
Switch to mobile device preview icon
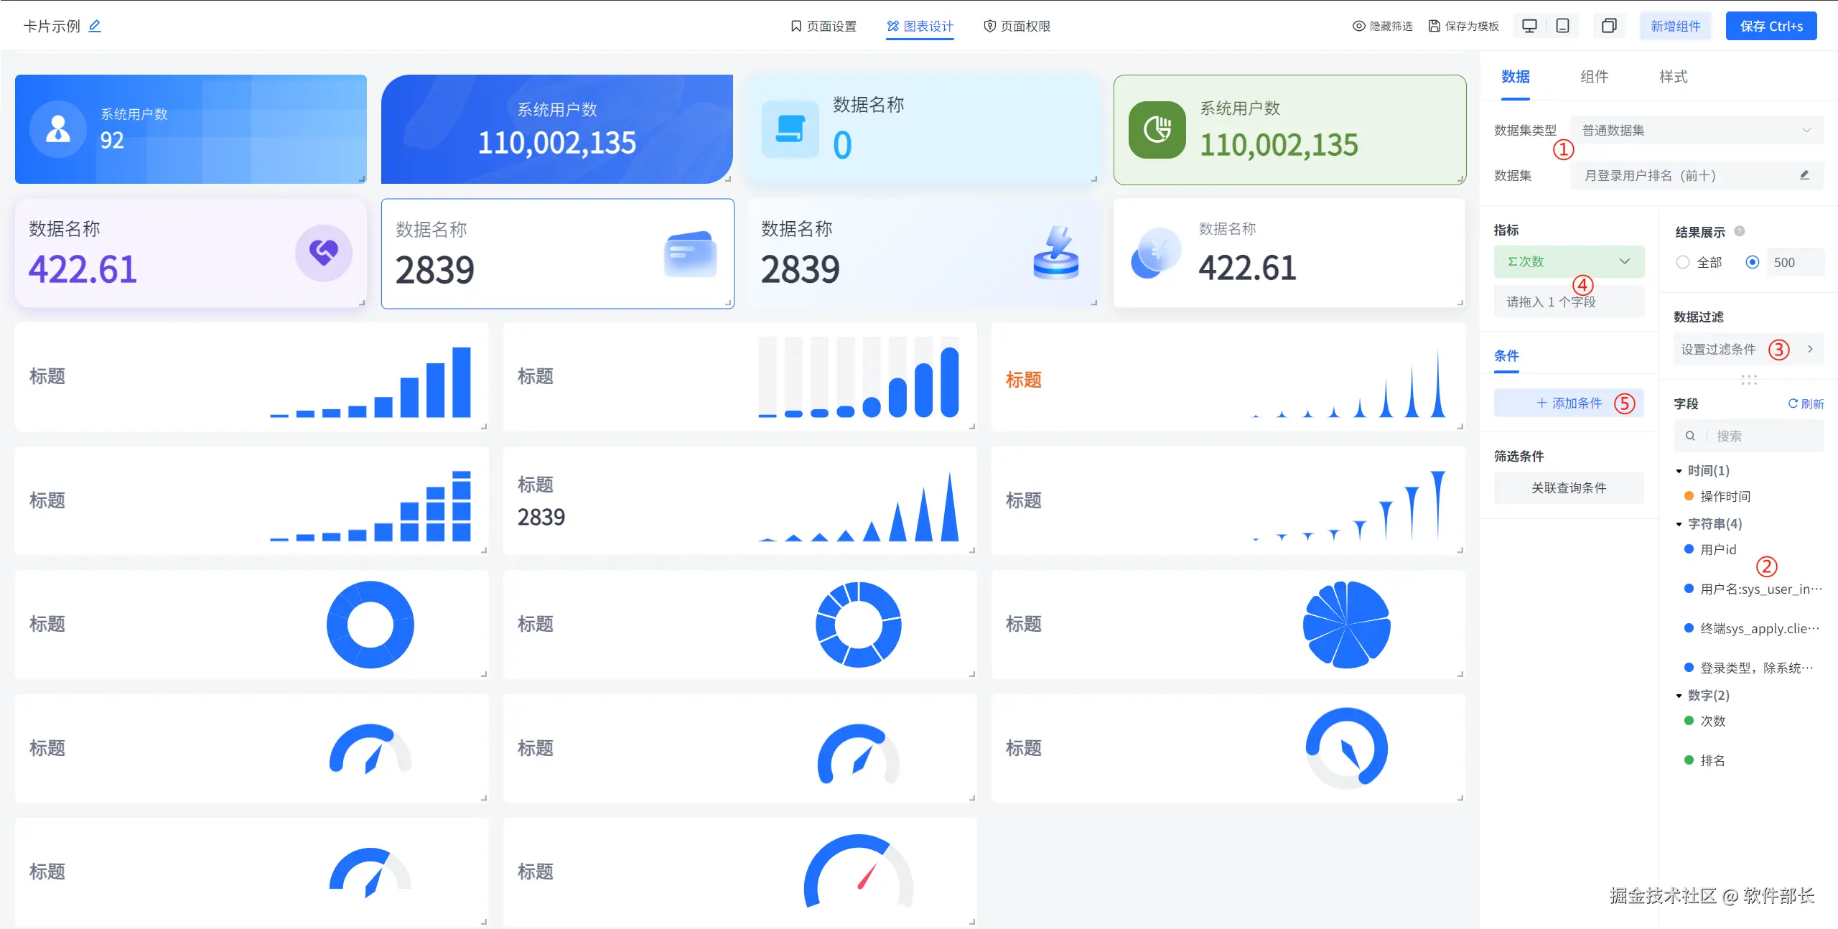click(x=1562, y=26)
